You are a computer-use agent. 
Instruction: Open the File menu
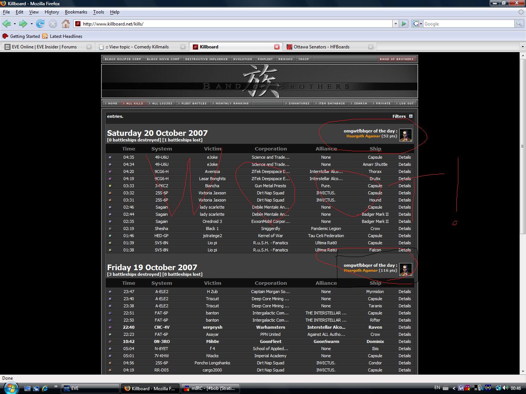click(6, 12)
